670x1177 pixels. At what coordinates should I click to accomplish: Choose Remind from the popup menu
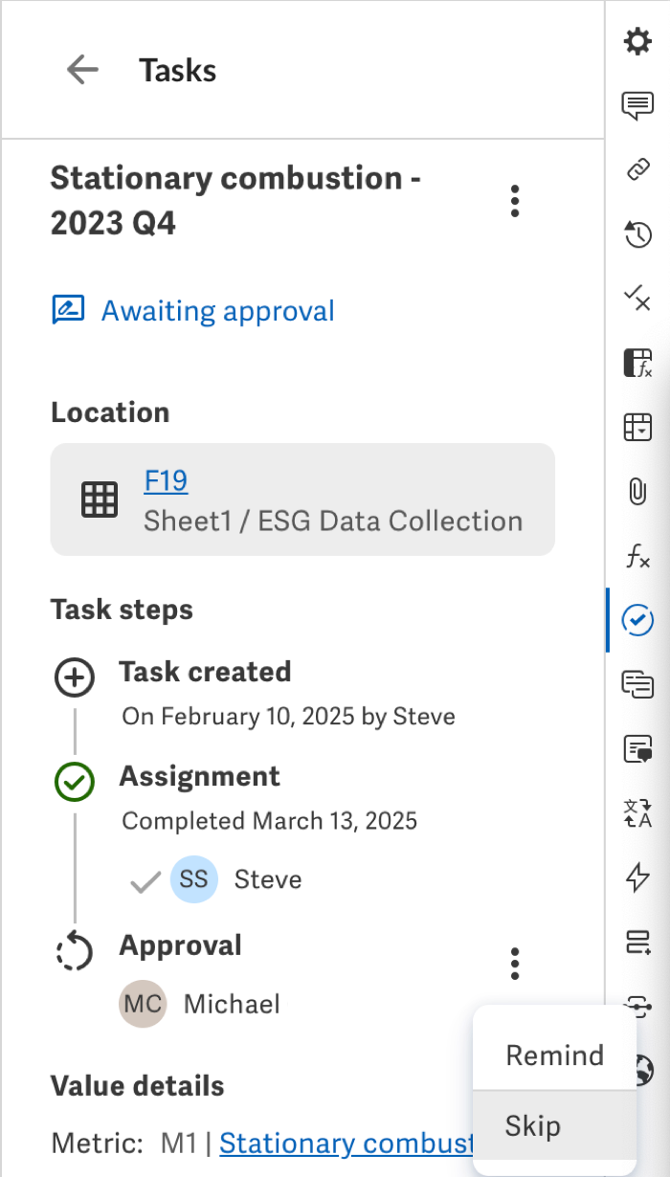point(555,1055)
